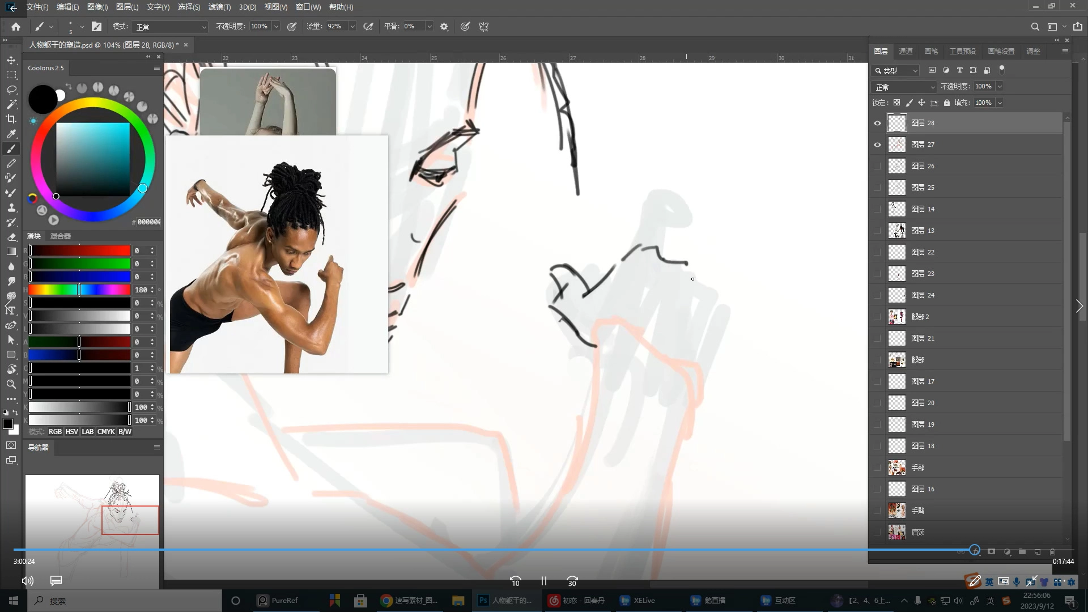Switch to the 通道 channels tab
Viewport: 1088px width, 612px height.
point(906,51)
